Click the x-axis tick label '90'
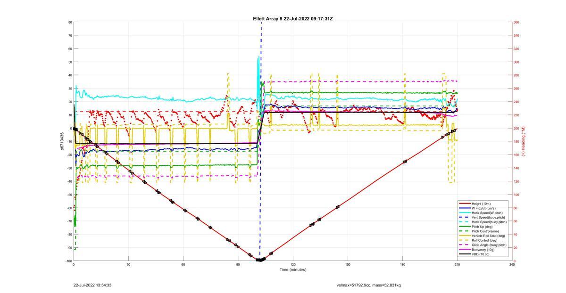This screenshot has width=566, height=293. (238, 265)
